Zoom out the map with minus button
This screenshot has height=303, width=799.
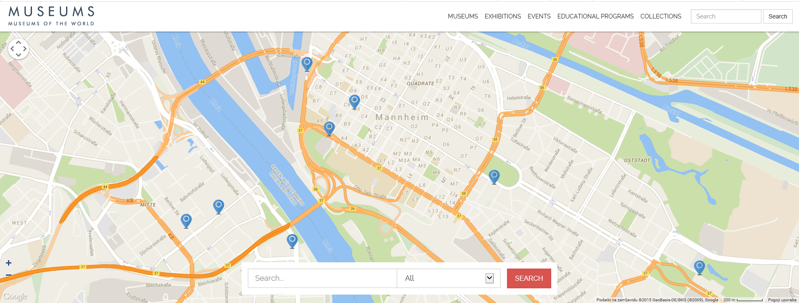8,275
